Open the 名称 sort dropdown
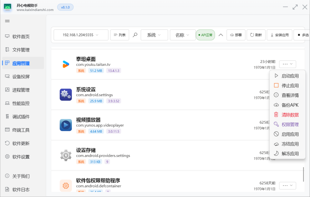310x197 pixels. 182,35
